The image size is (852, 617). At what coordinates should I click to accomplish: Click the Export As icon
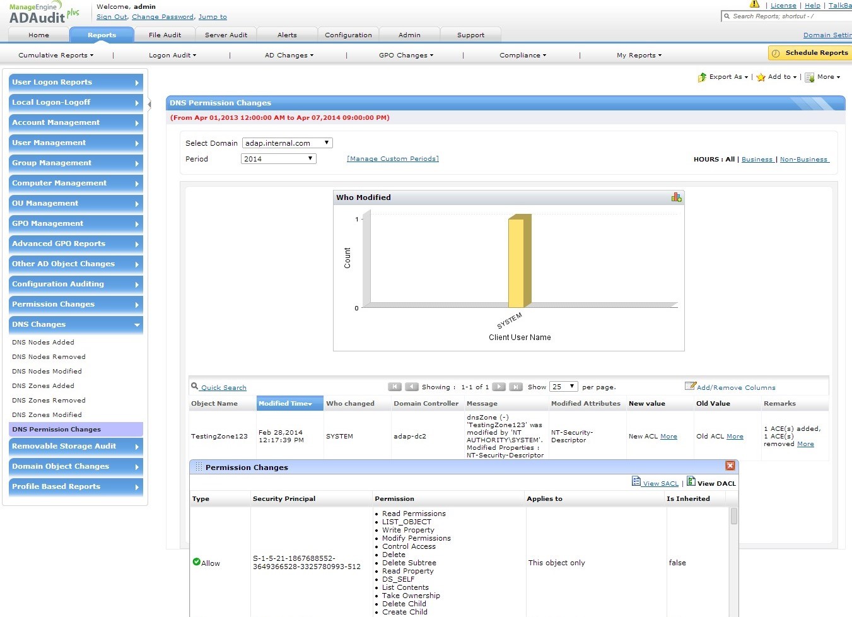(702, 77)
